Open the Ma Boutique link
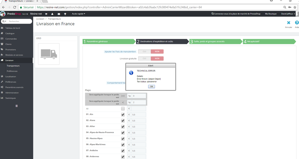 (271, 14)
